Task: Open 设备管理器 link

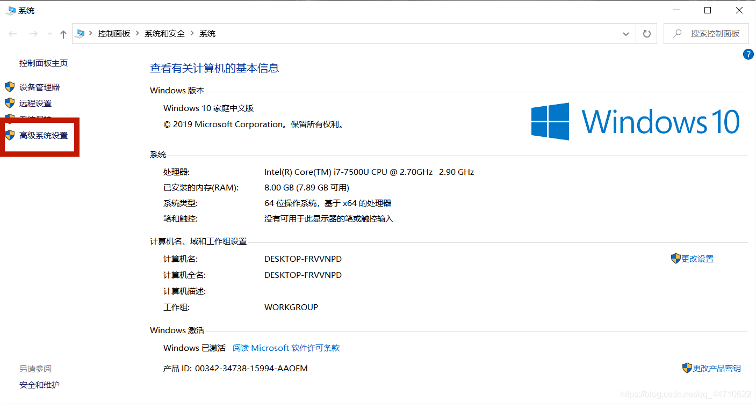Action: coord(39,87)
